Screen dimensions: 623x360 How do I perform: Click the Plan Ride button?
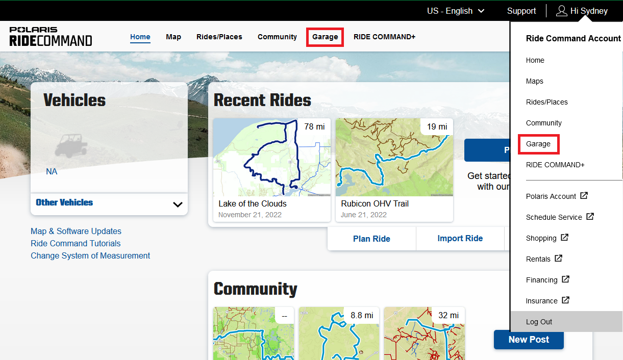coord(371,239)
